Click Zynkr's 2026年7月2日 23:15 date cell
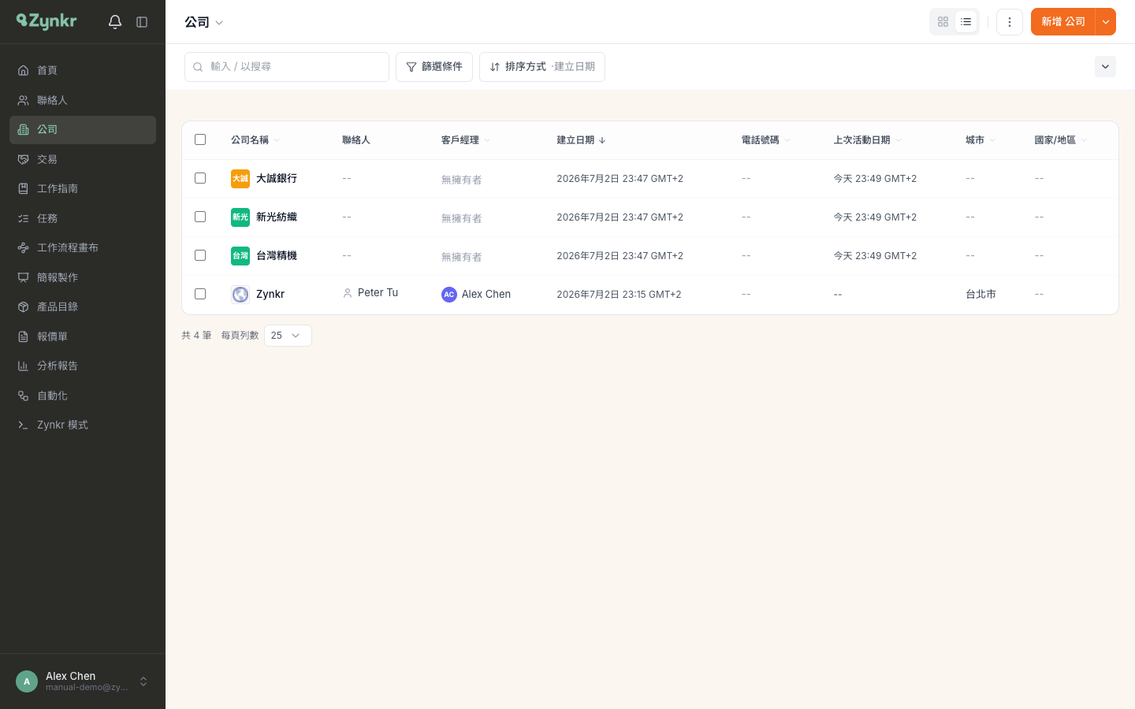 tap(619, 295)
